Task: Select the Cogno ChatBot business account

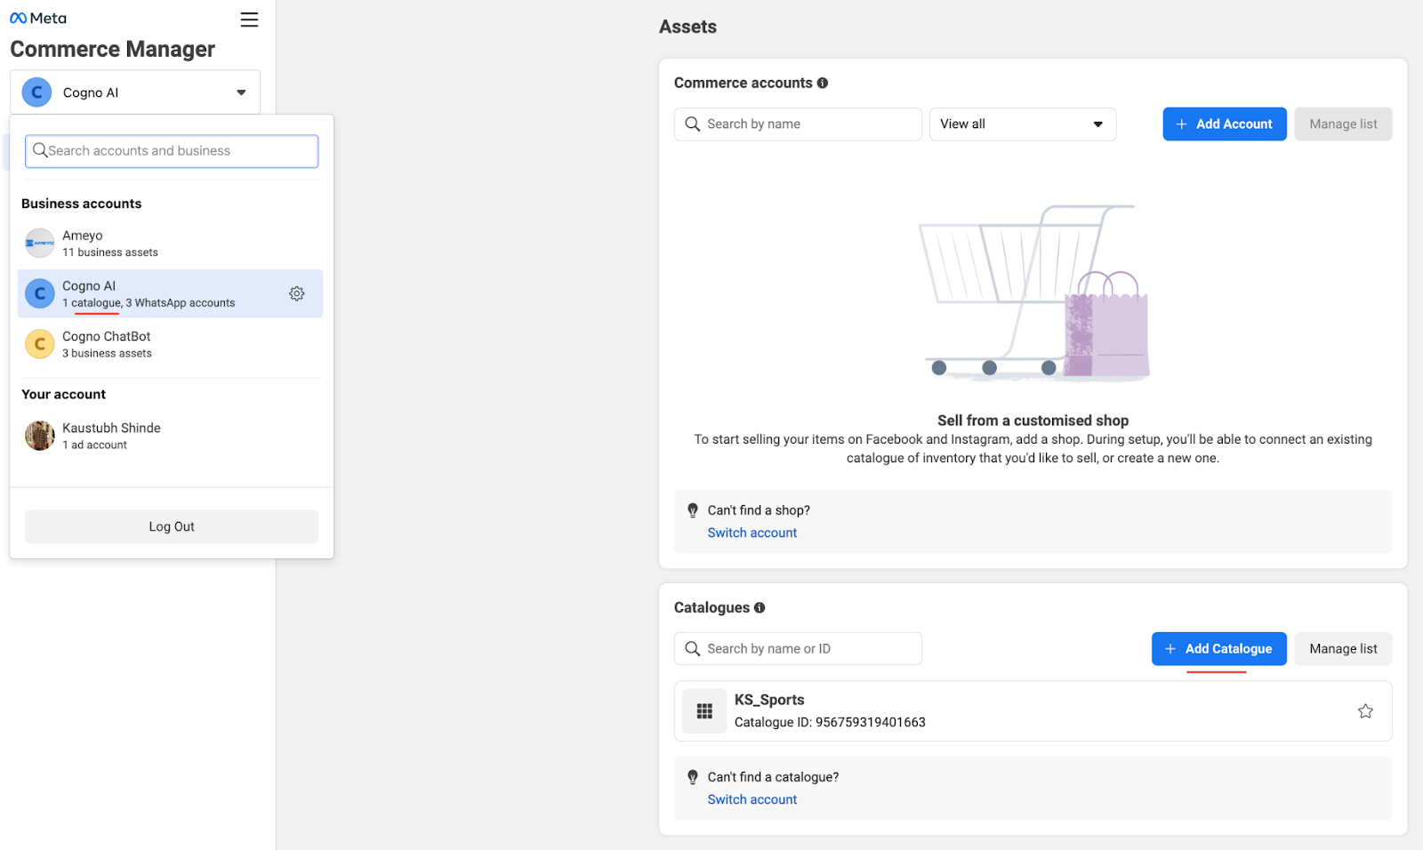Action: tap(170, 344)
